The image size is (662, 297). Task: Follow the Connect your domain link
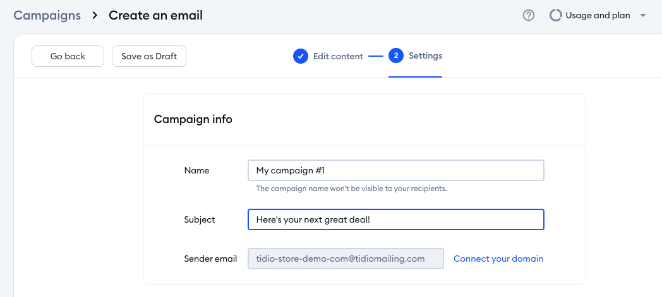click(498, 259)
